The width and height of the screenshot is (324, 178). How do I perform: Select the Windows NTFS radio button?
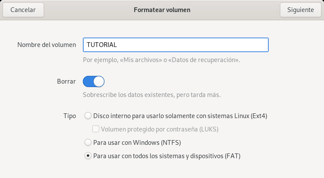click(x=88, y=142)
